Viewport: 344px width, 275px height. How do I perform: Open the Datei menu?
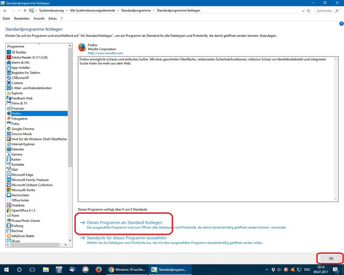point(6,19)
